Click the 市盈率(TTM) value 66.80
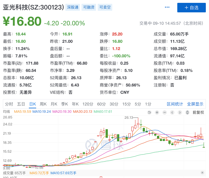This screenshot has height=178, width=209. coord(82,63)
